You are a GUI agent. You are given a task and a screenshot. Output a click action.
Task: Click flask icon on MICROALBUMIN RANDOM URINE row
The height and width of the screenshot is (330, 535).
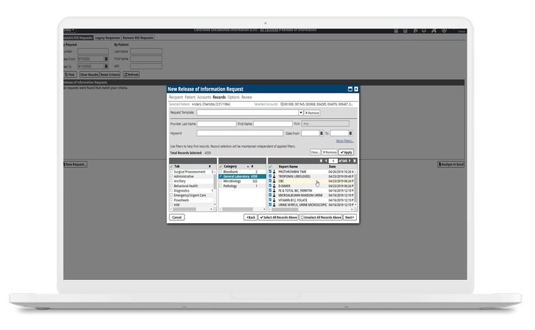pyautogui.click(x=274, y=195)
